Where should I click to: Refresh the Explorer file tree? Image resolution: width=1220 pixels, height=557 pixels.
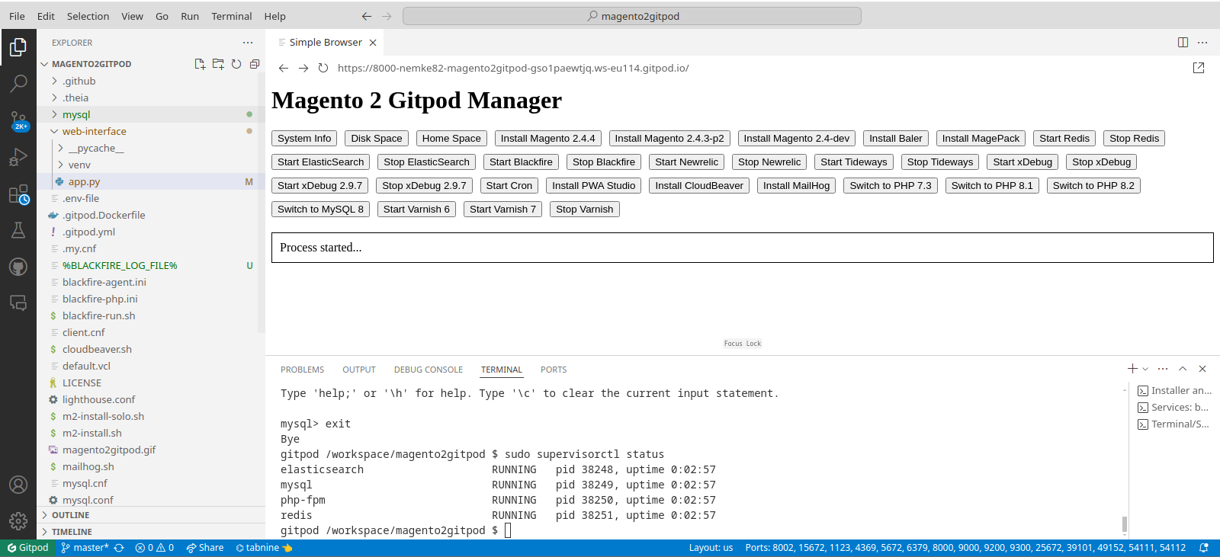point(236,64)
